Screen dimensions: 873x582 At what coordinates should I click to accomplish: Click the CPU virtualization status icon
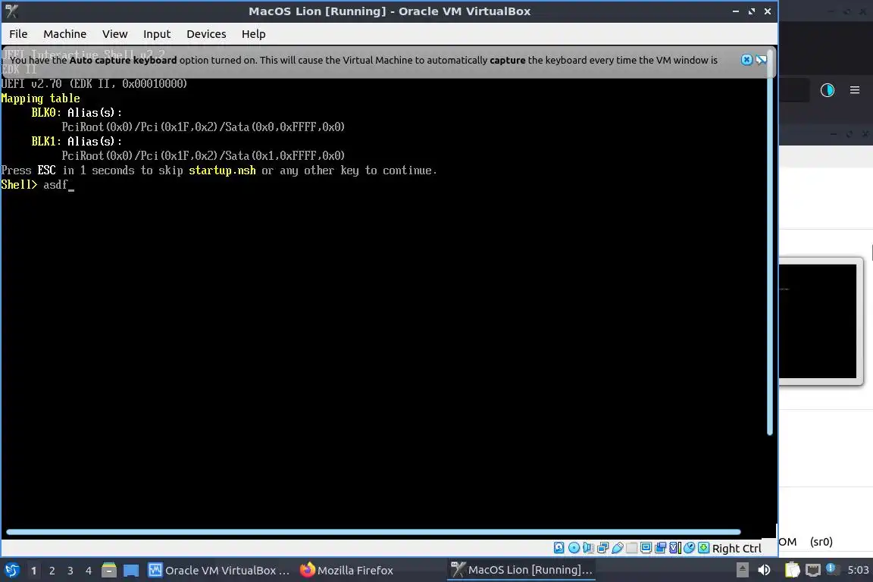[674, 548]
